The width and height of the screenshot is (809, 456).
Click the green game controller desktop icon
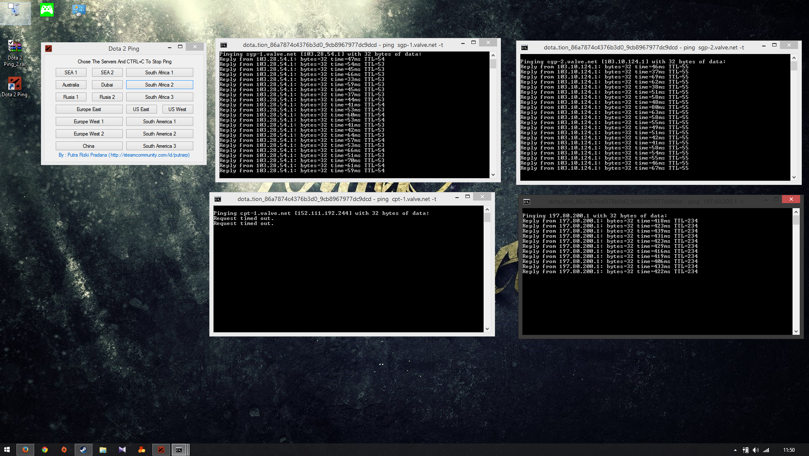[x=47, y=10]
